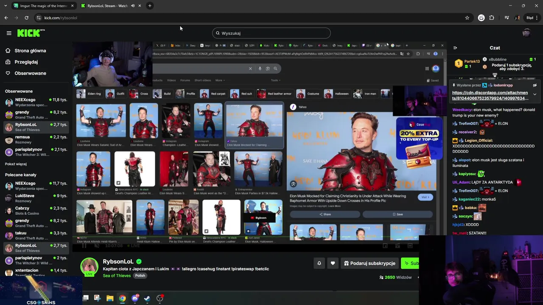
Task: Open Cabrzy Slots & Casino channel
Action: 36,211
